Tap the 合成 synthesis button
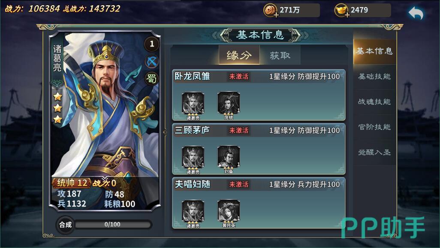Viewport: 440px width, 248px height. [x=65, y=224]
